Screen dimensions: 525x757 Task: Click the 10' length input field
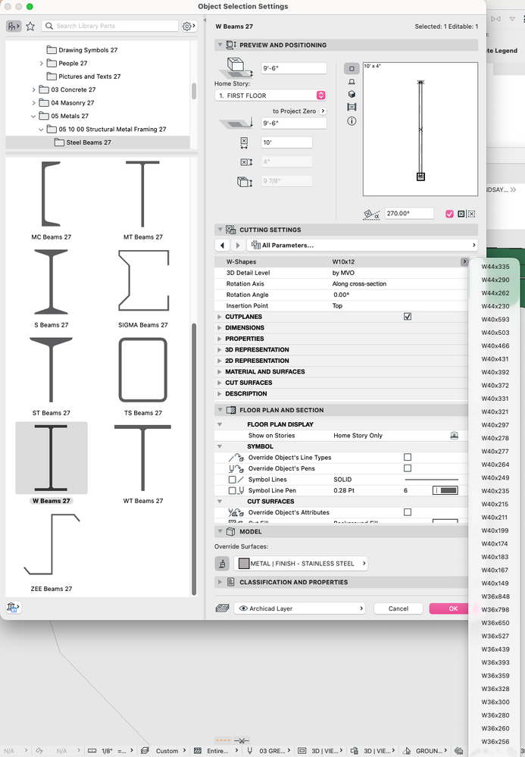(286, 142)
